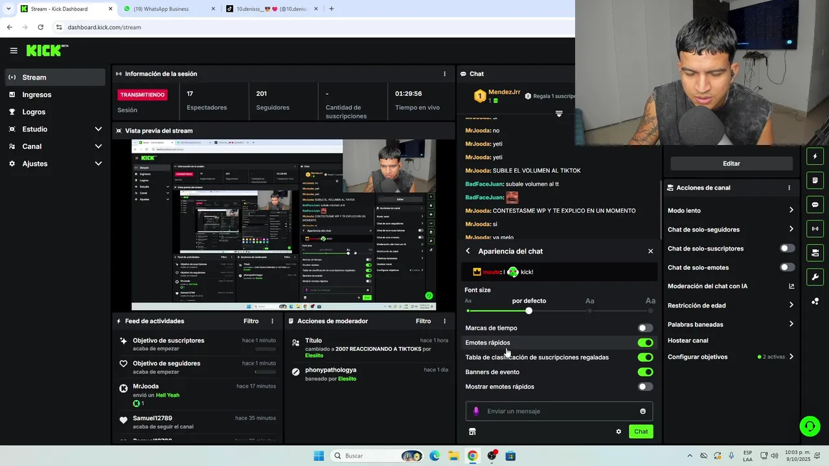This screenshot has width=829, height=466.
Task: Open the green headset support bubble
Action: [x=810, y=426]
